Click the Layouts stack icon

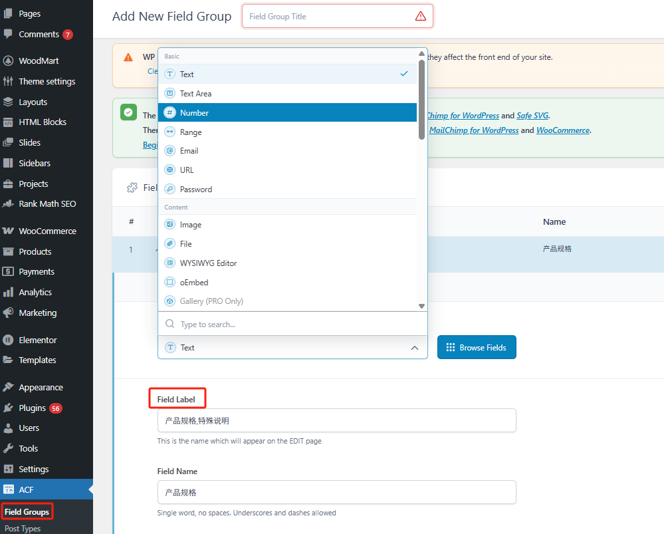(x=8, y=102)
